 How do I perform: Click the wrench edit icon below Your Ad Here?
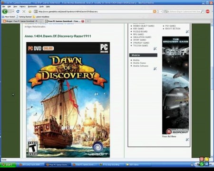point(187,140)
